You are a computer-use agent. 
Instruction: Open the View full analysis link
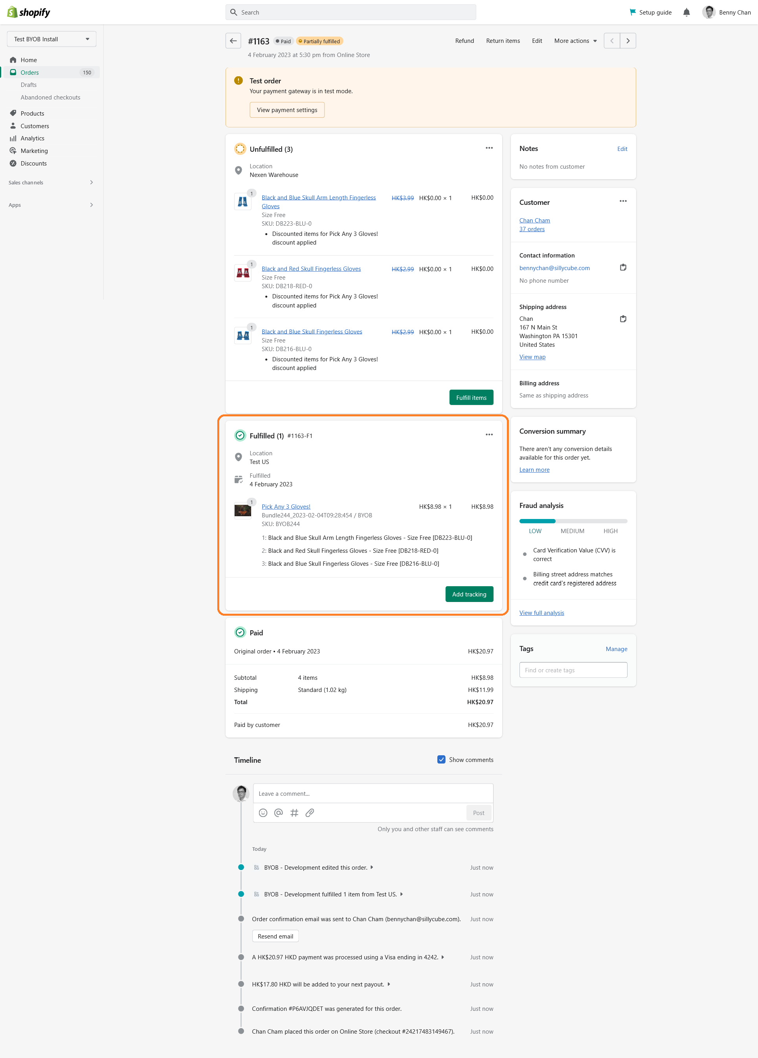[541, 613]
